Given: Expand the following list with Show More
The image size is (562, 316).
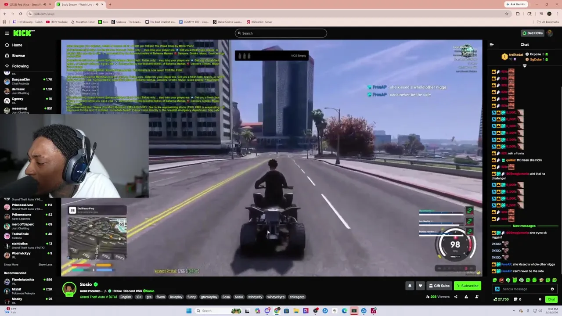Looking at the screenshot, I should click(x=11, y=265).
